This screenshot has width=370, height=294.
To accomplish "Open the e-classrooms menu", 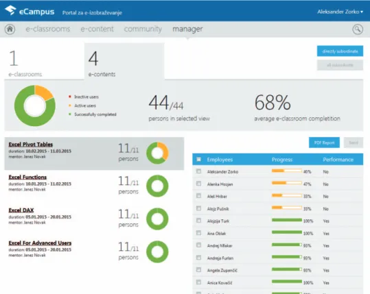I will [x=48, y=29].
